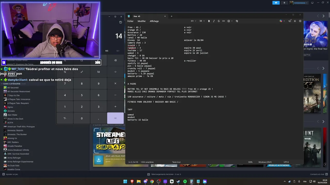Open Copilot dropdown in Notepad
This screenshot has width=330, height=185.
(282, 21)
